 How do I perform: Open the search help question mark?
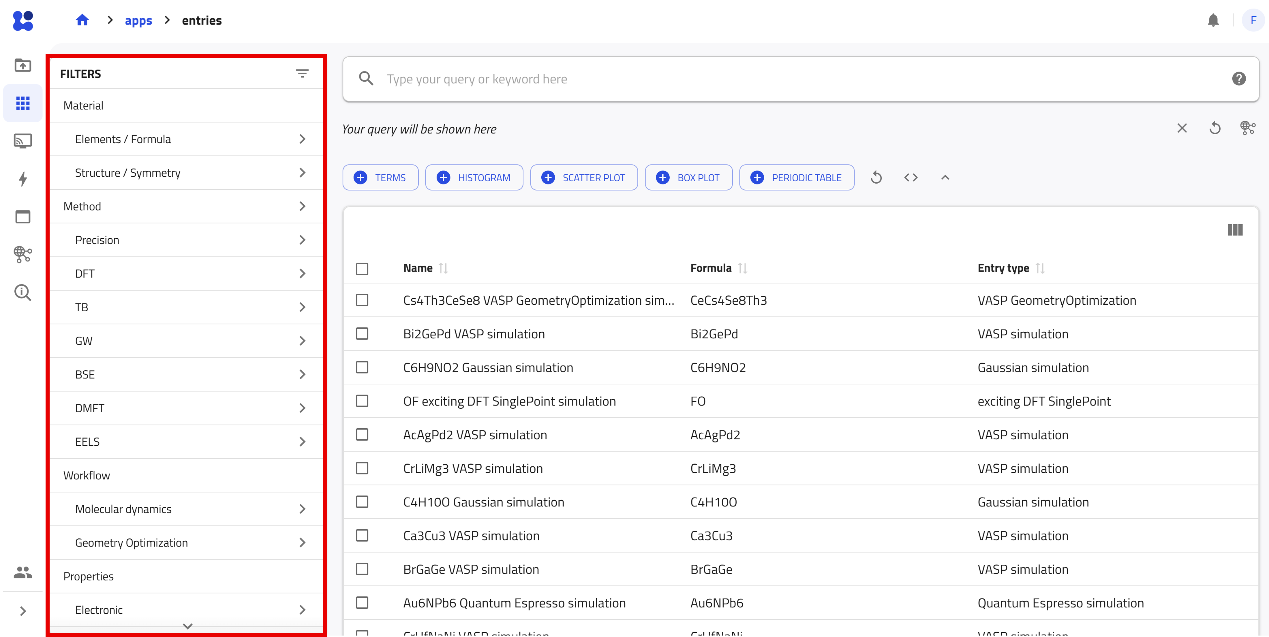pos(1238,79)
